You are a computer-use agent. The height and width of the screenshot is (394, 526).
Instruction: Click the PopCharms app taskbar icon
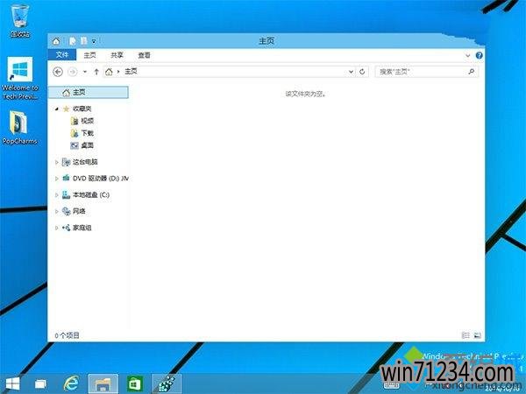coord(167,384)
